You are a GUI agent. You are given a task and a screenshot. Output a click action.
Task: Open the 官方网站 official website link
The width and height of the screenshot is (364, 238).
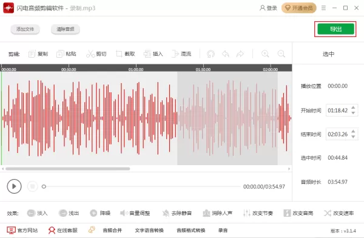[22, 230]
